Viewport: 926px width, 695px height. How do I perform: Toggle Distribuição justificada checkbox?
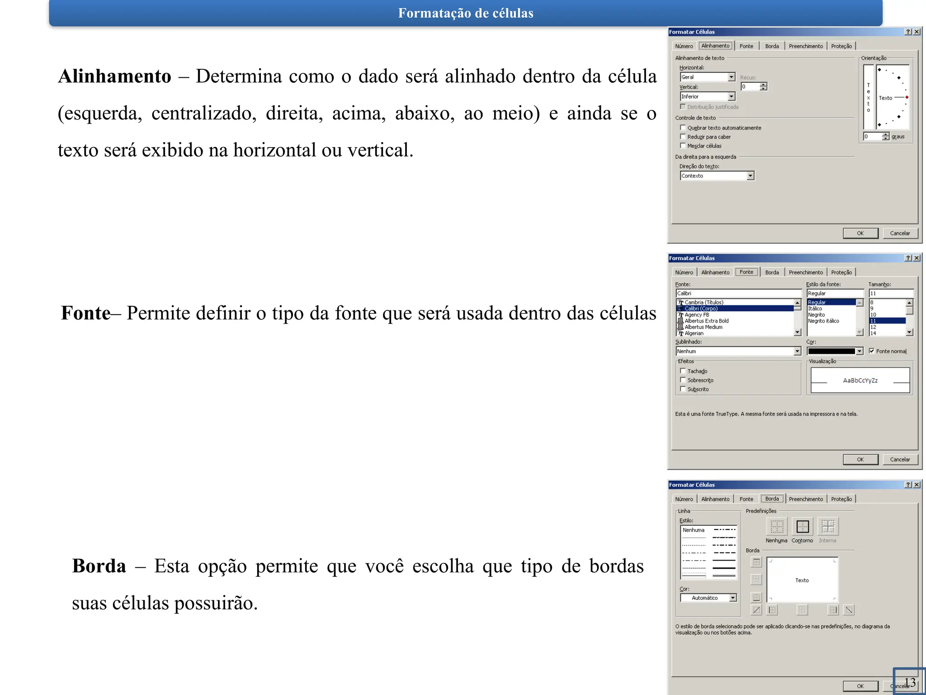(683, 107)
